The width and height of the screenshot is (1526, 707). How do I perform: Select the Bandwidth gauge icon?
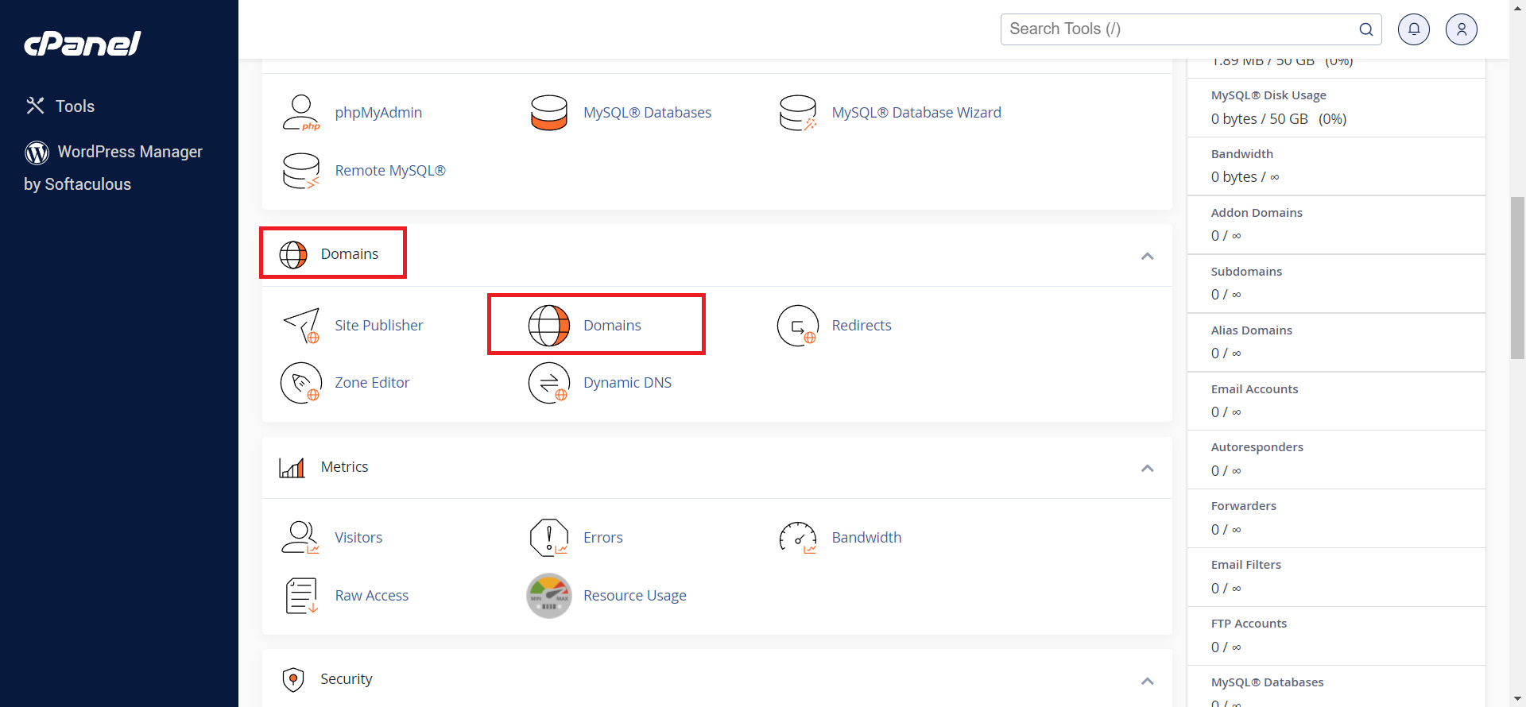(x=798, y=538)
